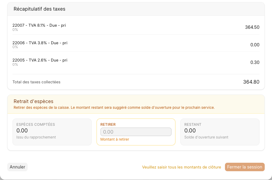Image resolution: width=272 pixels, height=180 pixels.
Task: Select the 22005 TVA 2.6% tax row
Action: click(136, 62)
